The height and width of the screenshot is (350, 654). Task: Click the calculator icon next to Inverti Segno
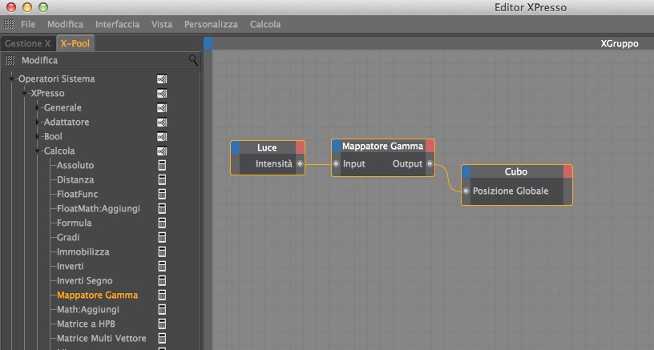click(162, 281)
